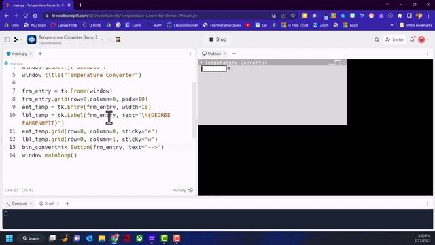
Task: Add a new tab beside main.py
Action: coord(40,54)
